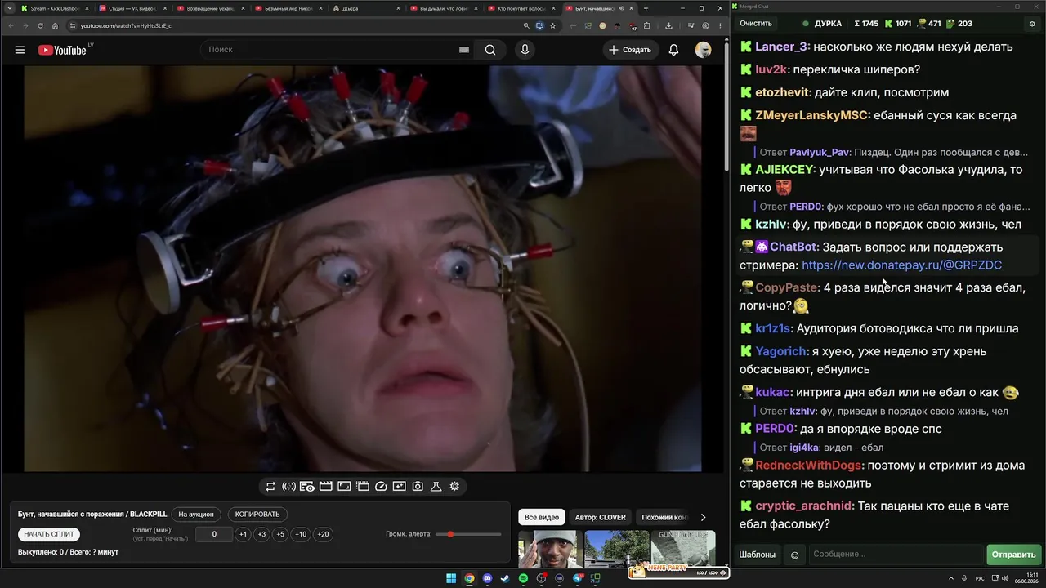The height and width of the screenshot is (588, 1046).
Task: Open the gear settings in player toolbar
Action: pyautogui.click(x=454, y=487)
